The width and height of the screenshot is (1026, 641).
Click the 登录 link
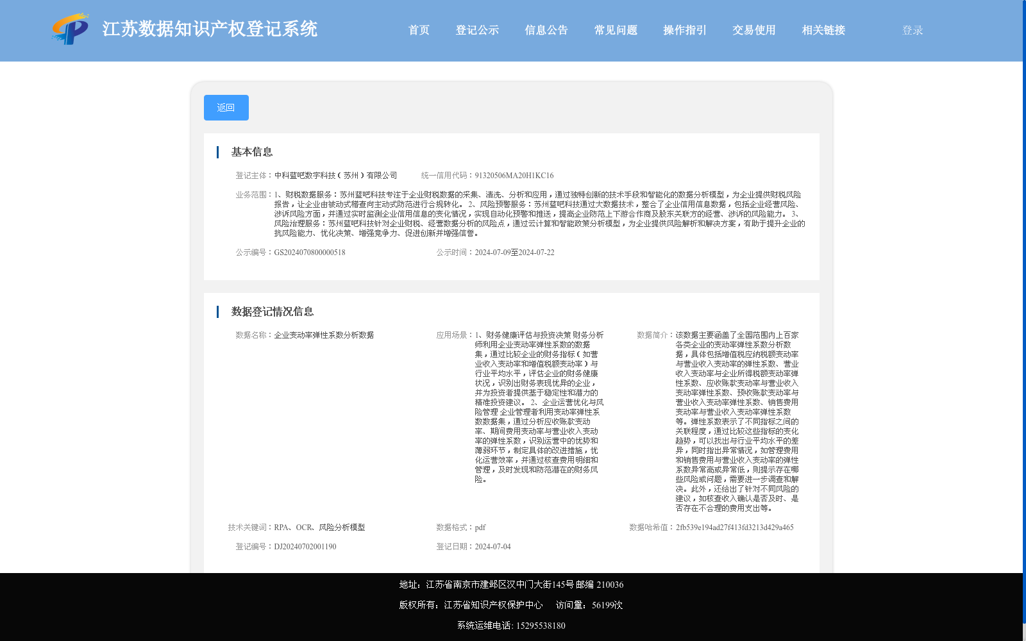click(912, 30)
